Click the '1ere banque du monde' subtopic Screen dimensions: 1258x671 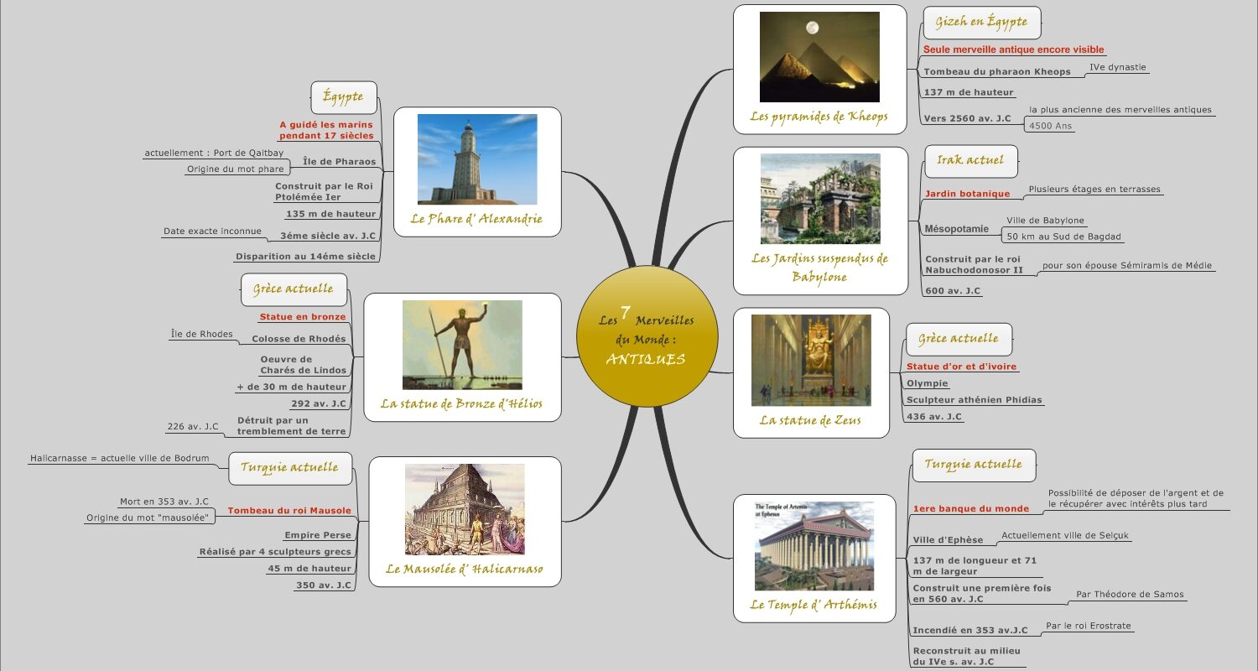point(970,508)
